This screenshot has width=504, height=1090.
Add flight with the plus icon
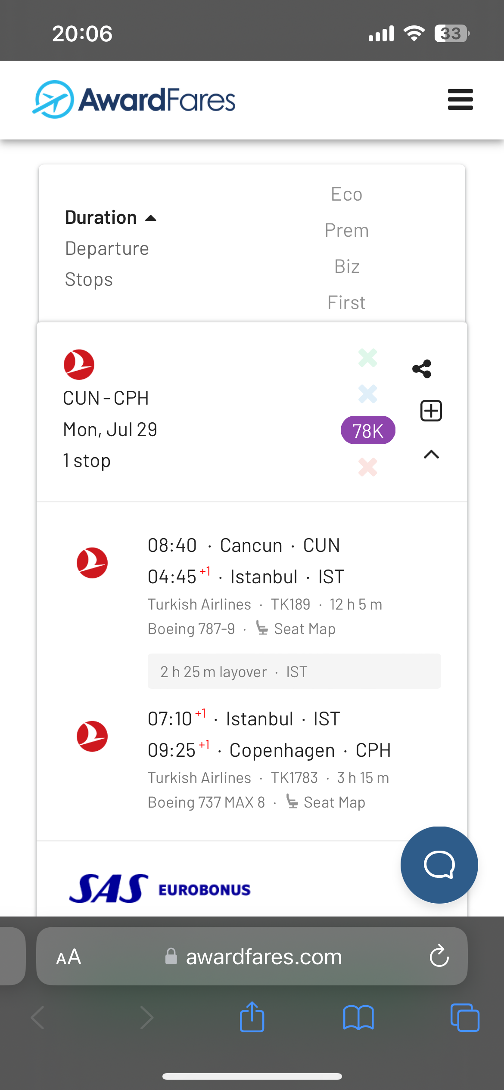tap(431, 411)
